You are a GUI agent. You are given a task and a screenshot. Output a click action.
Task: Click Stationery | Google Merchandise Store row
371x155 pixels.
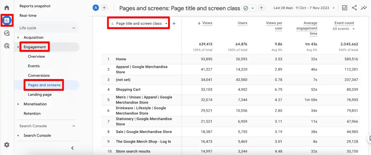[x=231, y=121]
